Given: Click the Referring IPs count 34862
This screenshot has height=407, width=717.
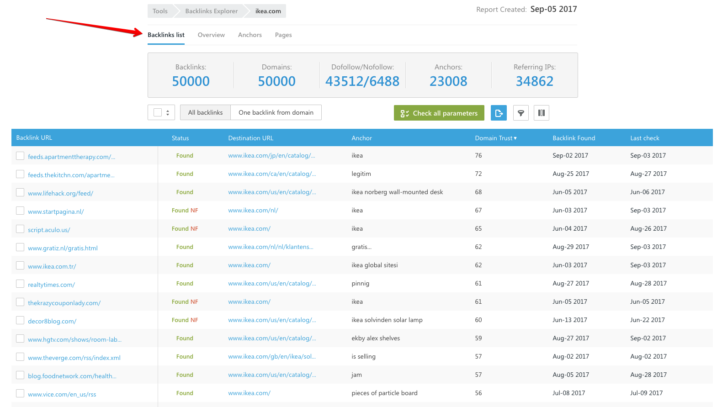Looking at the screenshot, I should click(x=535, y=81).
